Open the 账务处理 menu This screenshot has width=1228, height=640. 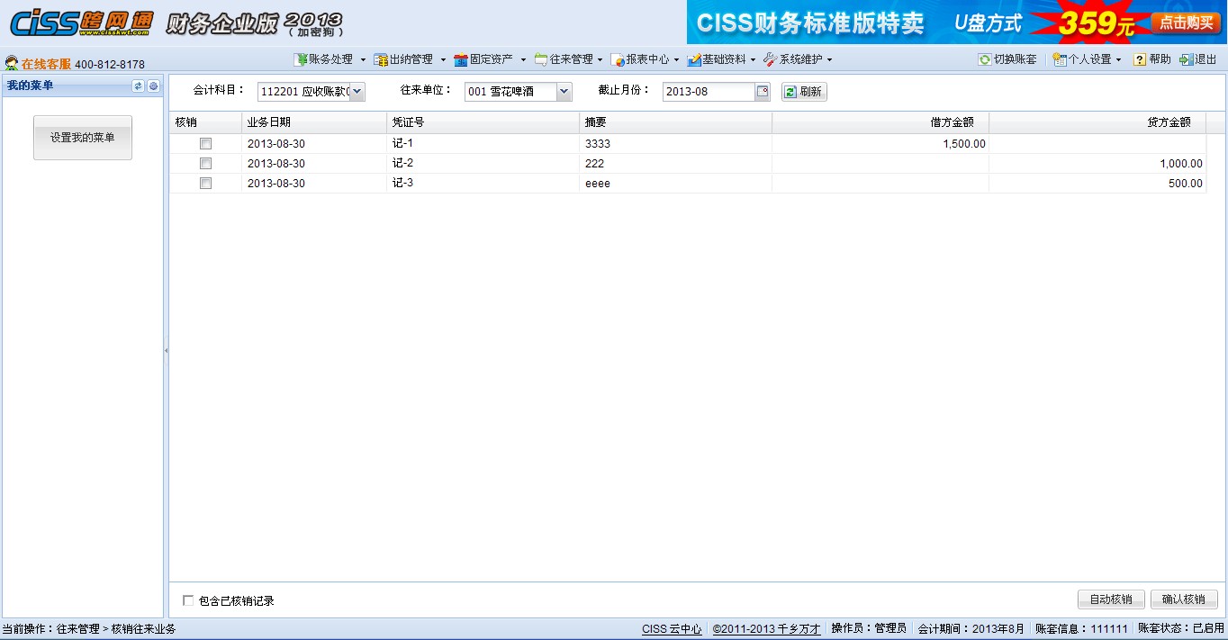tap(330, 59)
